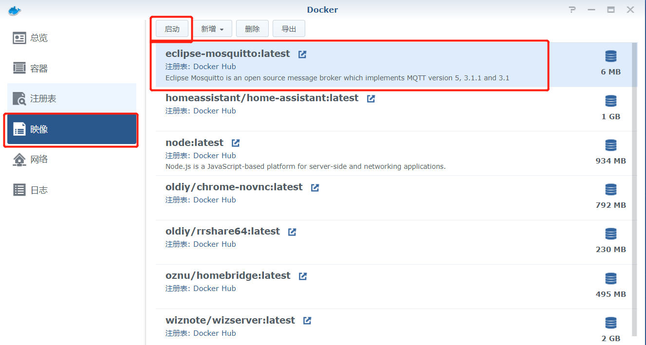The height and width of the screenshot is (345, 646).
Task: Click the database icon above 1 GB
Action: coord(611,101)
